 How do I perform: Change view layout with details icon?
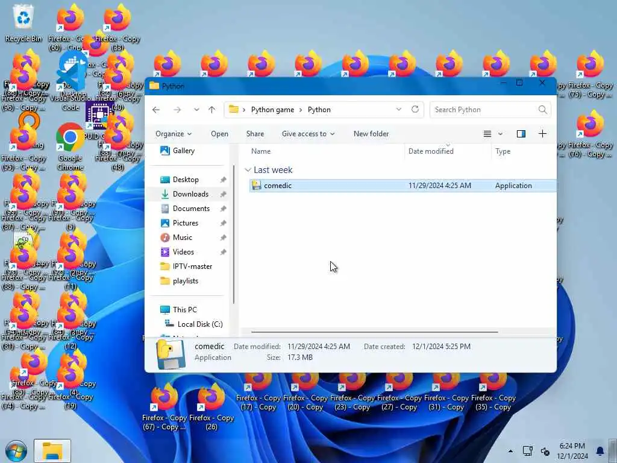pyautogui.click(x=487, y=134)
